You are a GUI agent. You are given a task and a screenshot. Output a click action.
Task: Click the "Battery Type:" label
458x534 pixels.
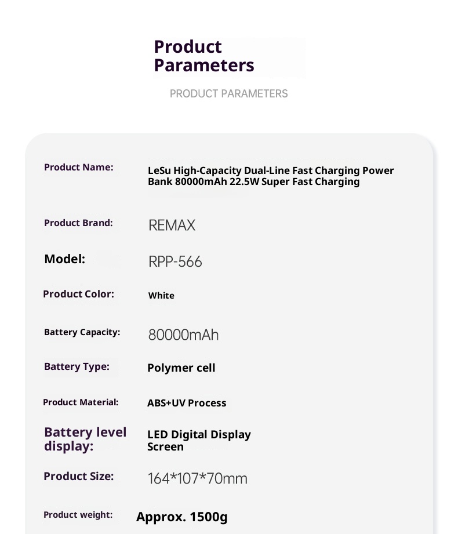point(77,367)
